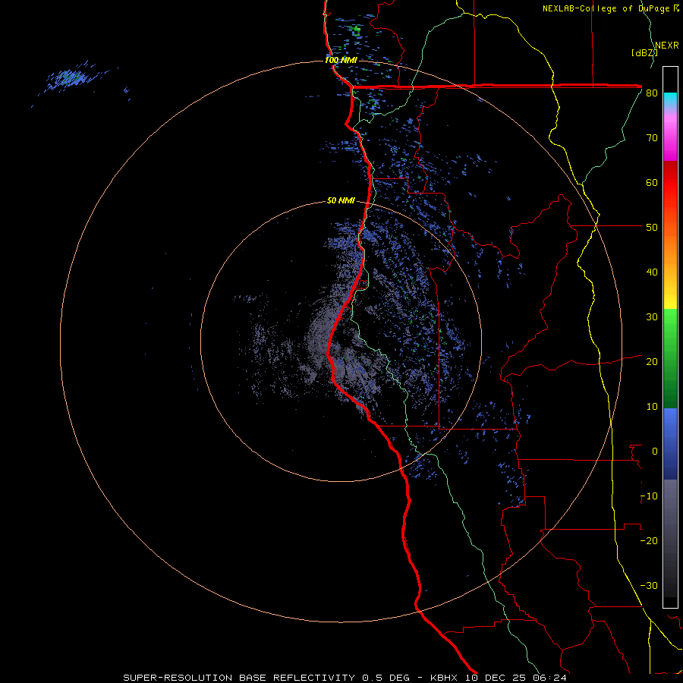Click the magenta band of the reflectivity color bar
683x683 pixels.
click(x=670, y=140)
